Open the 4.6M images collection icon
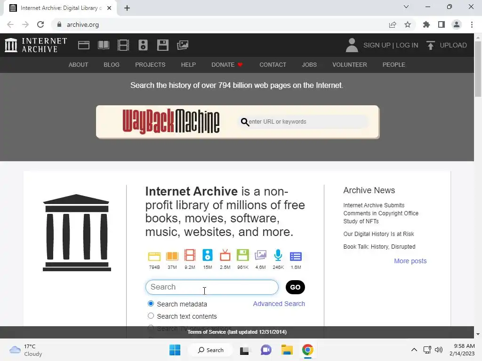The image size is (482, 361). coord(260,255)
